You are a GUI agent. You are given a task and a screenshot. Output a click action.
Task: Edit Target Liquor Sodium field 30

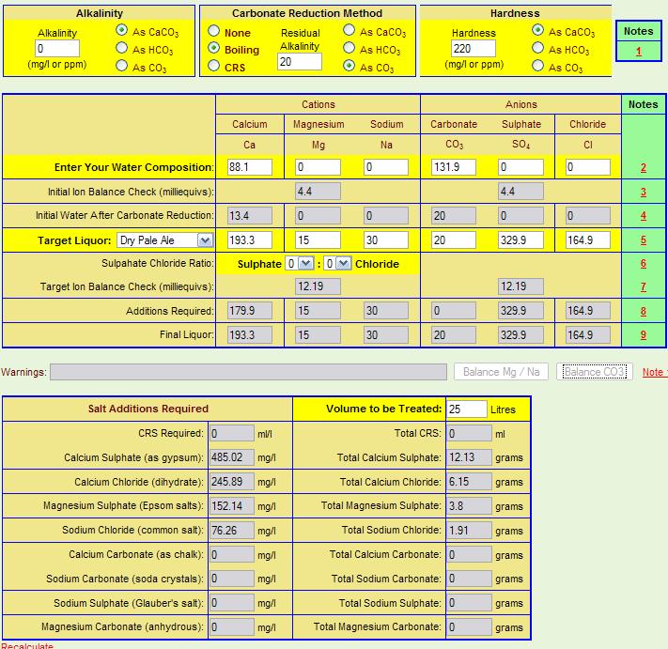[386, 240]
